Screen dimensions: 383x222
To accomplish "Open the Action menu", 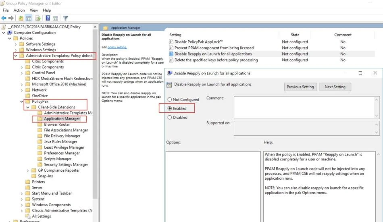I will pos(19,10).
